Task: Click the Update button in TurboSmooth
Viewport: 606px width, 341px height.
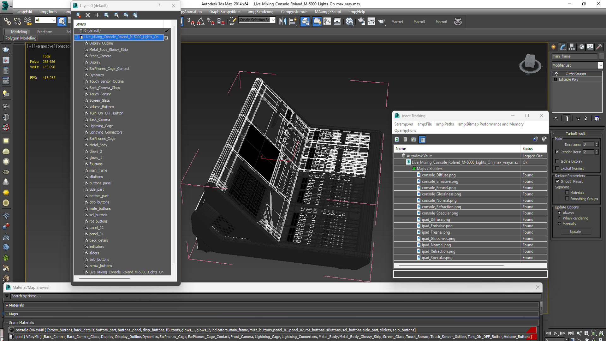Action: (575, 232)
